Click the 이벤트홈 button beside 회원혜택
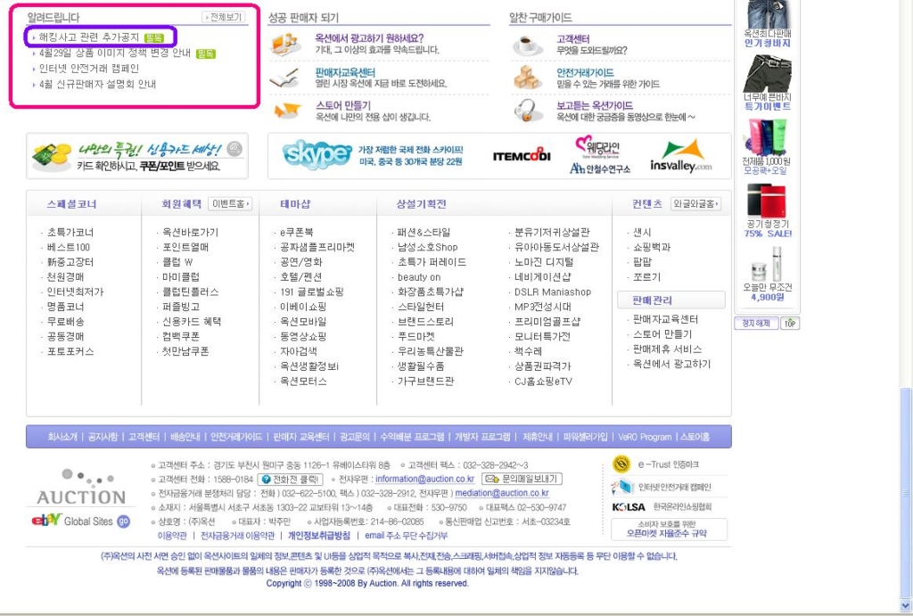 coord(230,204)
